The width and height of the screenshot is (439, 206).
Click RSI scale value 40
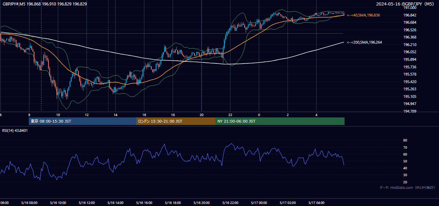coord(405,168)
